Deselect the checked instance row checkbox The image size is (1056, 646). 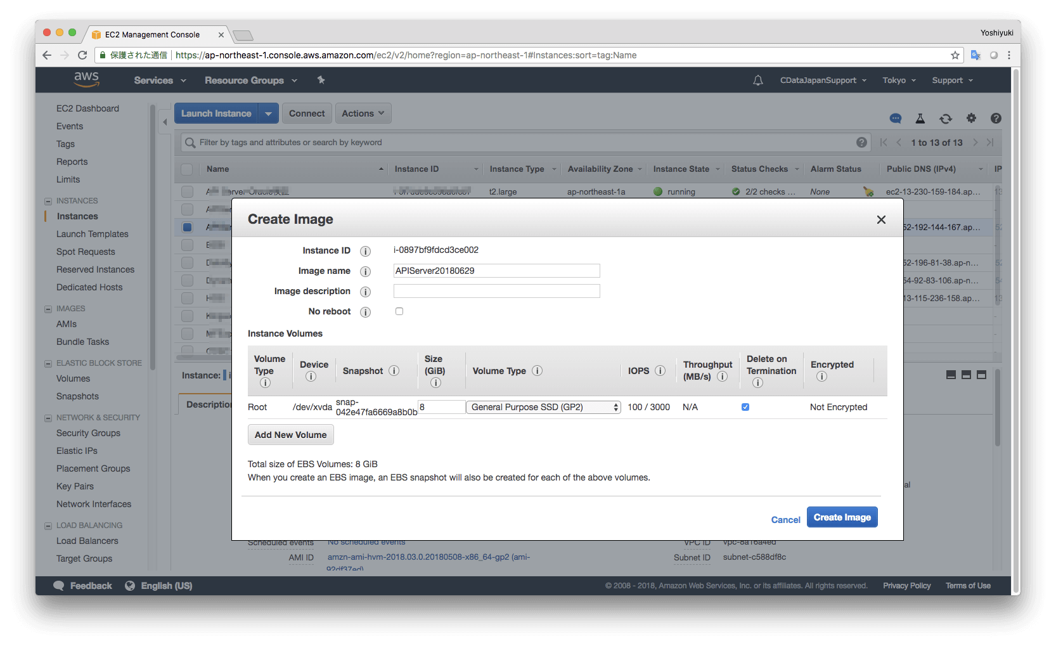[x=187, y=227]
